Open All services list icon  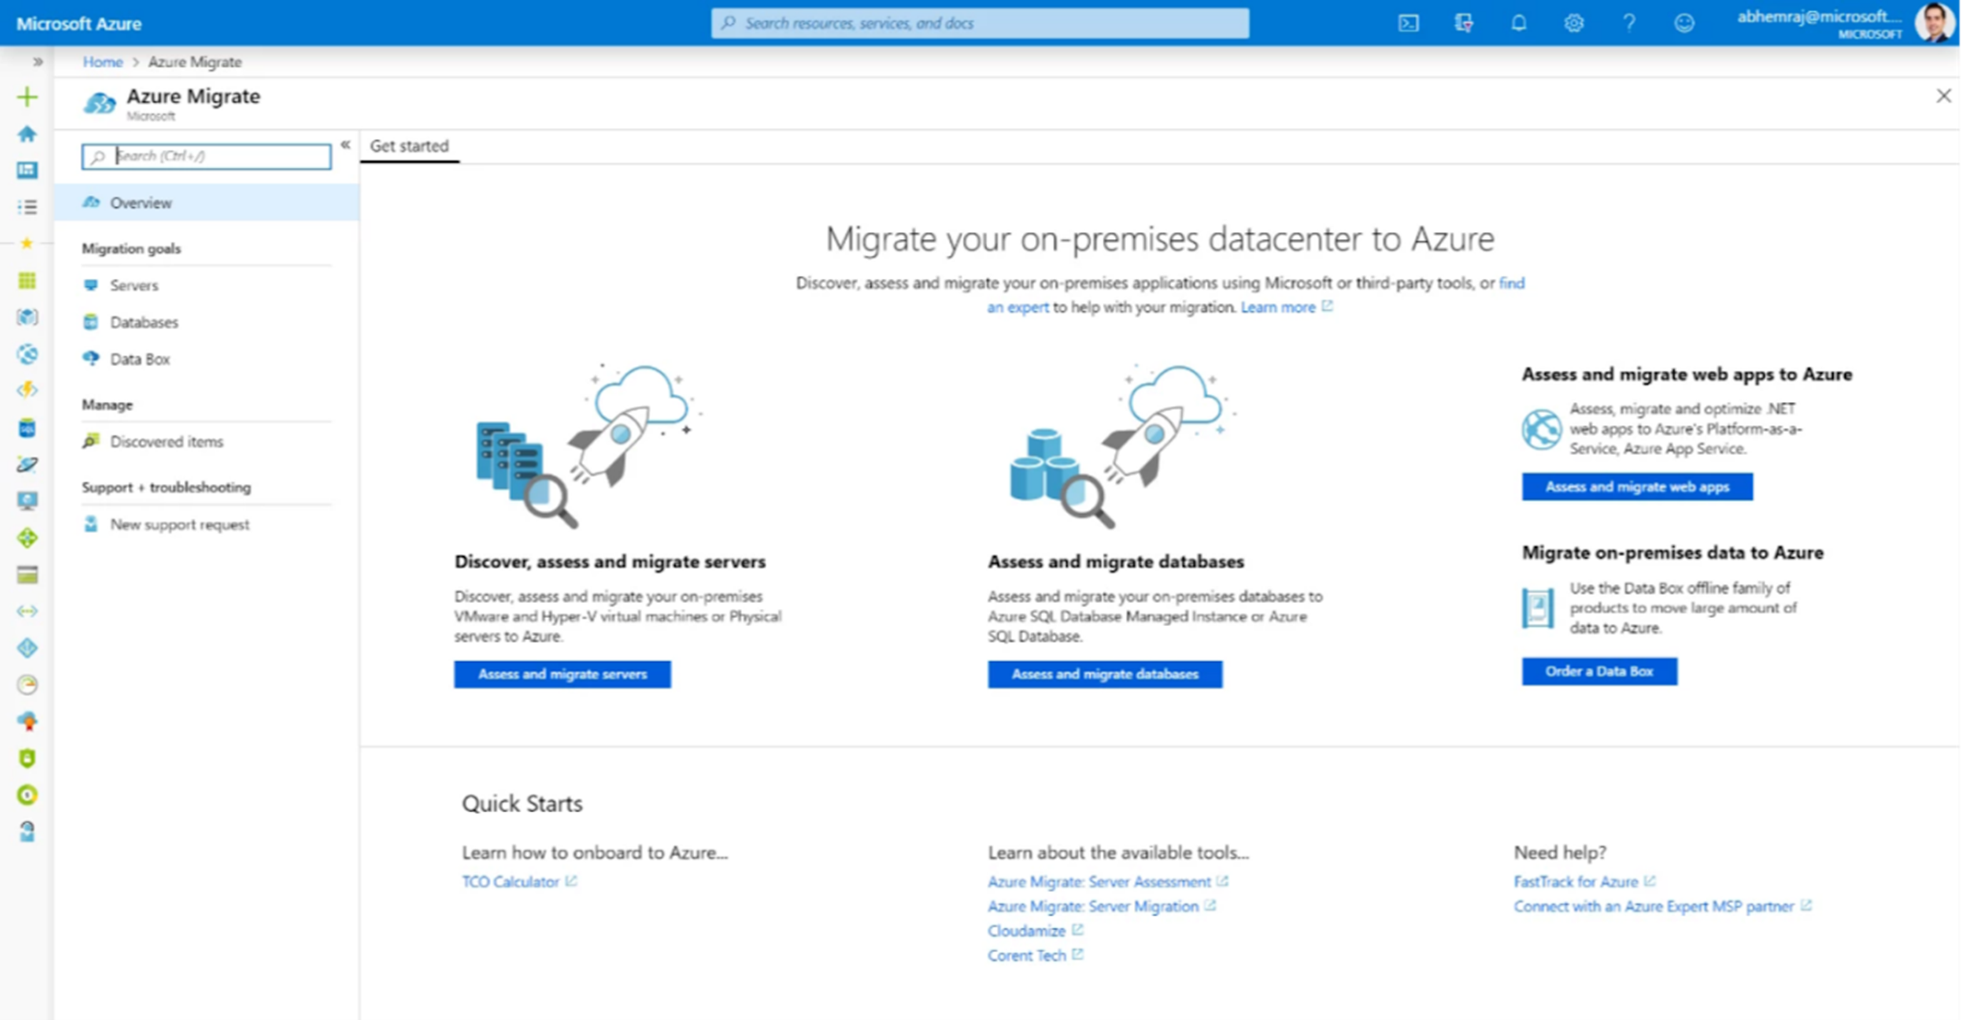coord(28,207)
